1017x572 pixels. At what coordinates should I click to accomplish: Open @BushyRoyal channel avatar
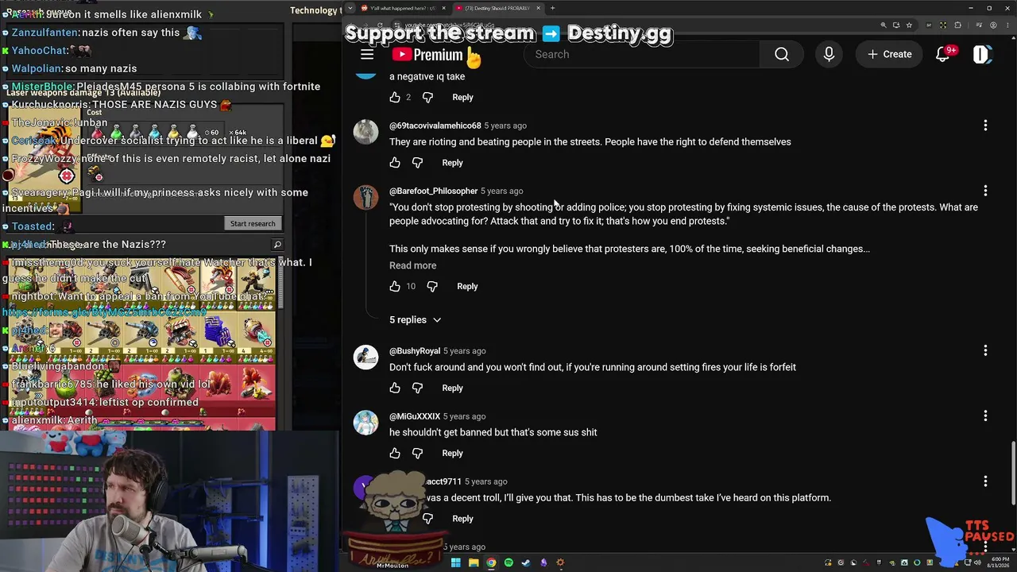pyautogui.click(x=365, y=357)
